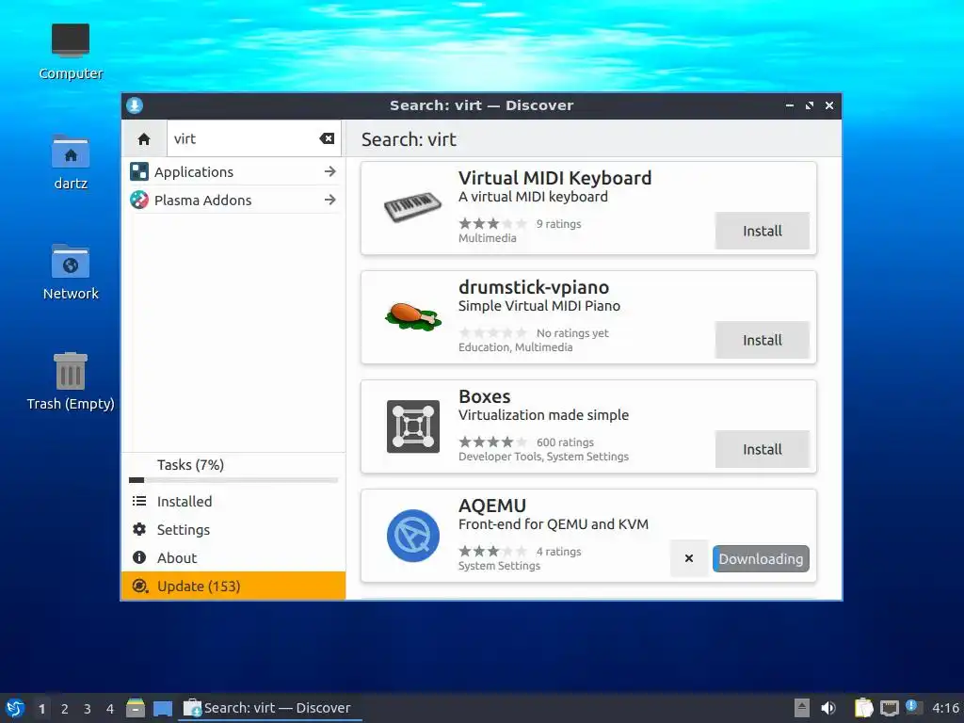This screenshot has width=964, height=723.
Task: Switch to virtual desktop 2
Action: click(65, 709)
